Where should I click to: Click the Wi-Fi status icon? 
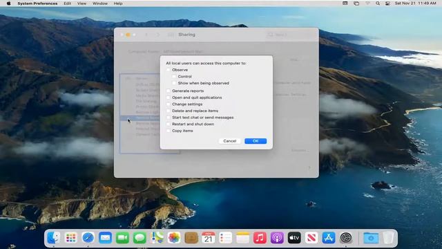(x=367, y=3)
